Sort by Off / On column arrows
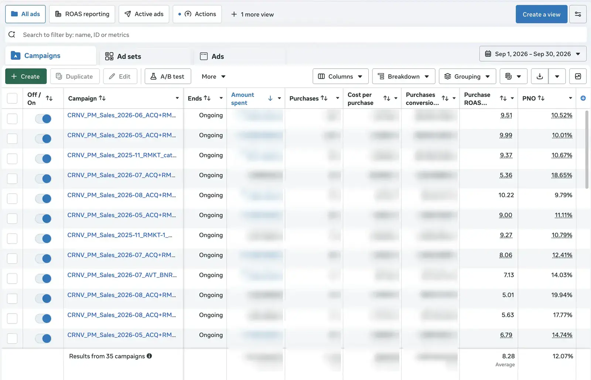Image resolution: width=591 pixels, height=380 pixels. click(49, 98)
